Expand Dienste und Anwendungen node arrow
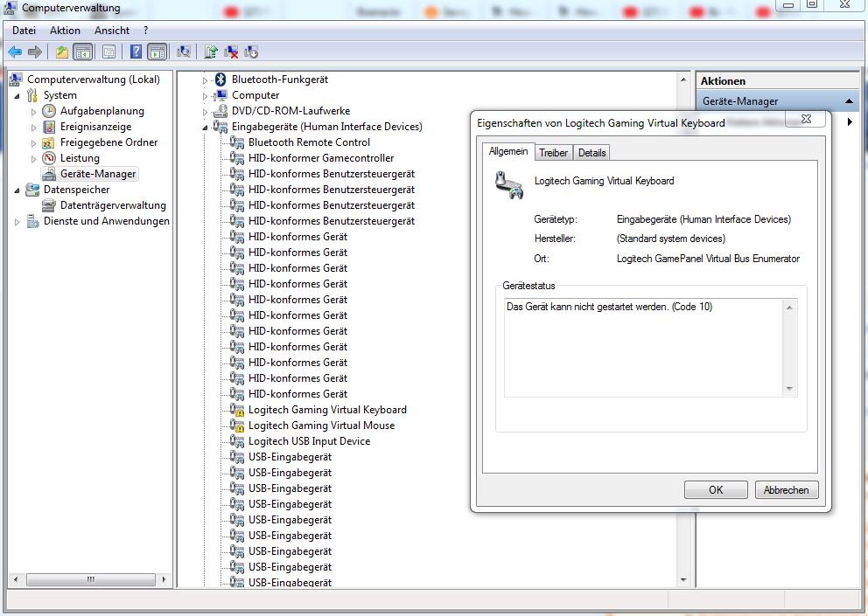 click(17, 222)
